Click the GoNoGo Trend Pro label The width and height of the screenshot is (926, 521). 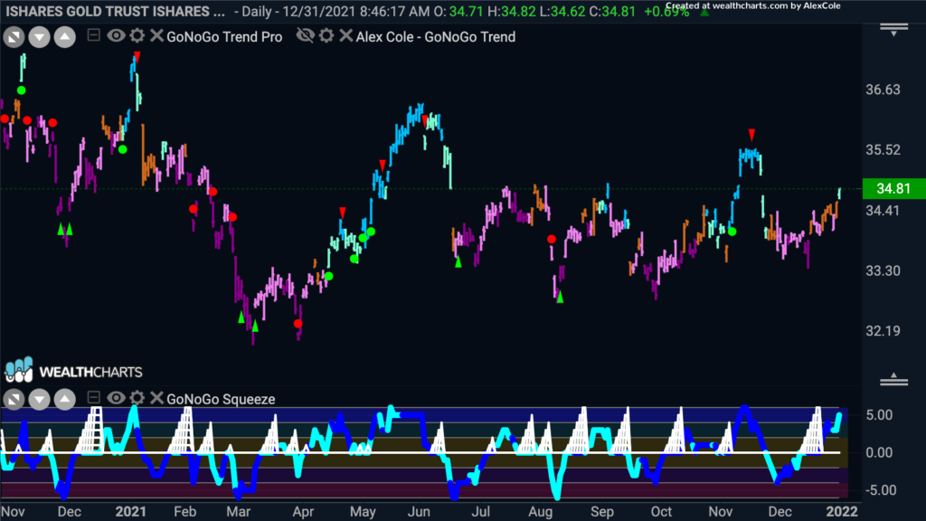click(x=224, y=36)
